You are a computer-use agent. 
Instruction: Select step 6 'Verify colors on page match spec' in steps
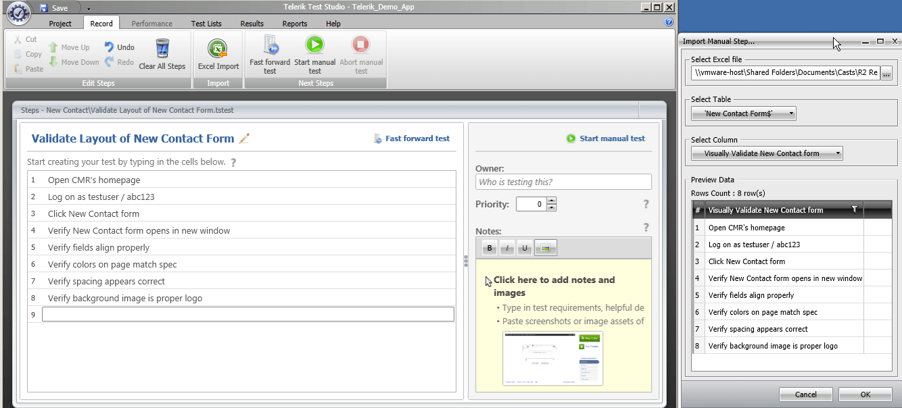pos(242,264)
